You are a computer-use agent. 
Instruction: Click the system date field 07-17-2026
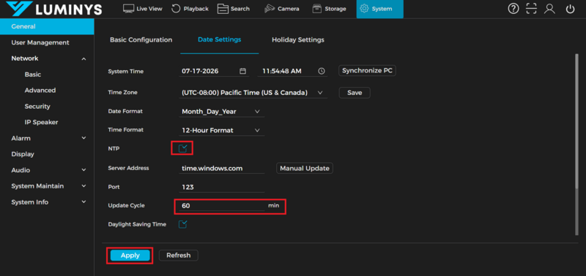pos(213,71)
